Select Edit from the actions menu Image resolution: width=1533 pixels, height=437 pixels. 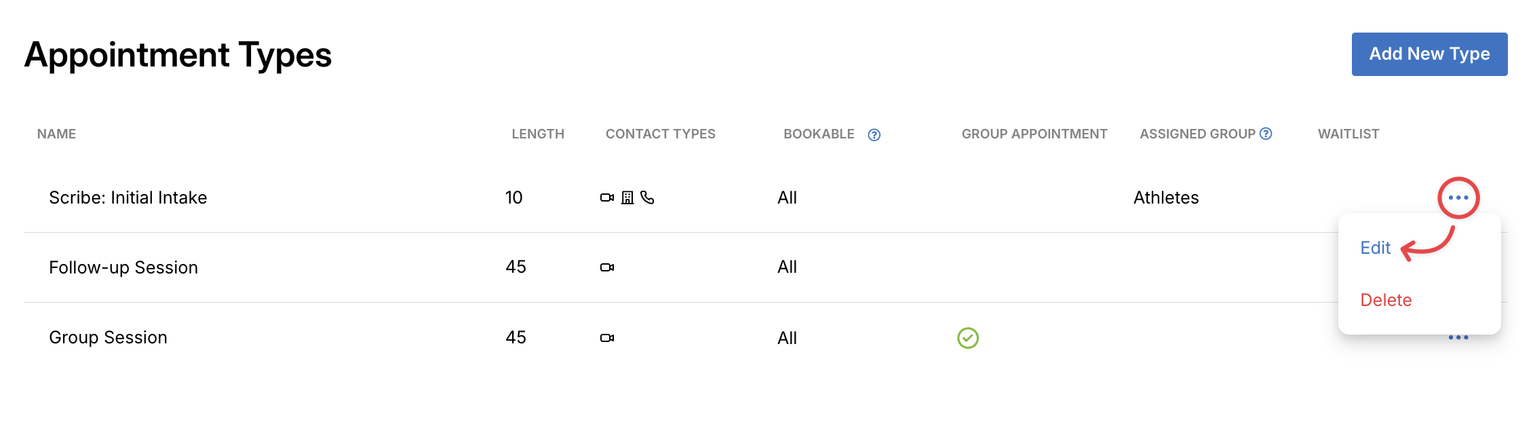[1375, 248]
